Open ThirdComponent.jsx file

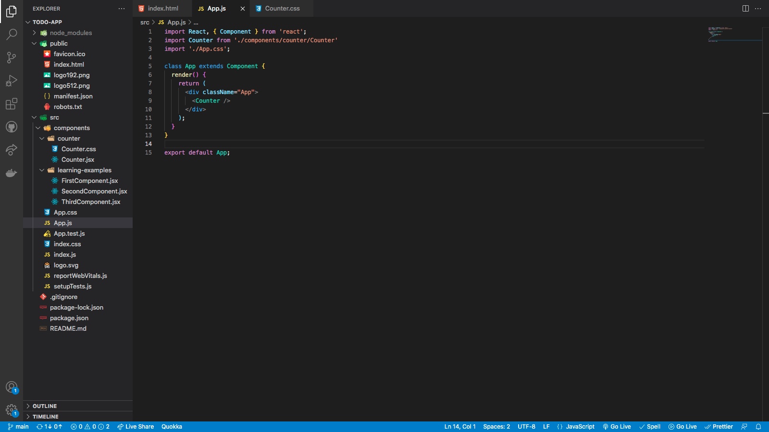(x=78, y=202)
